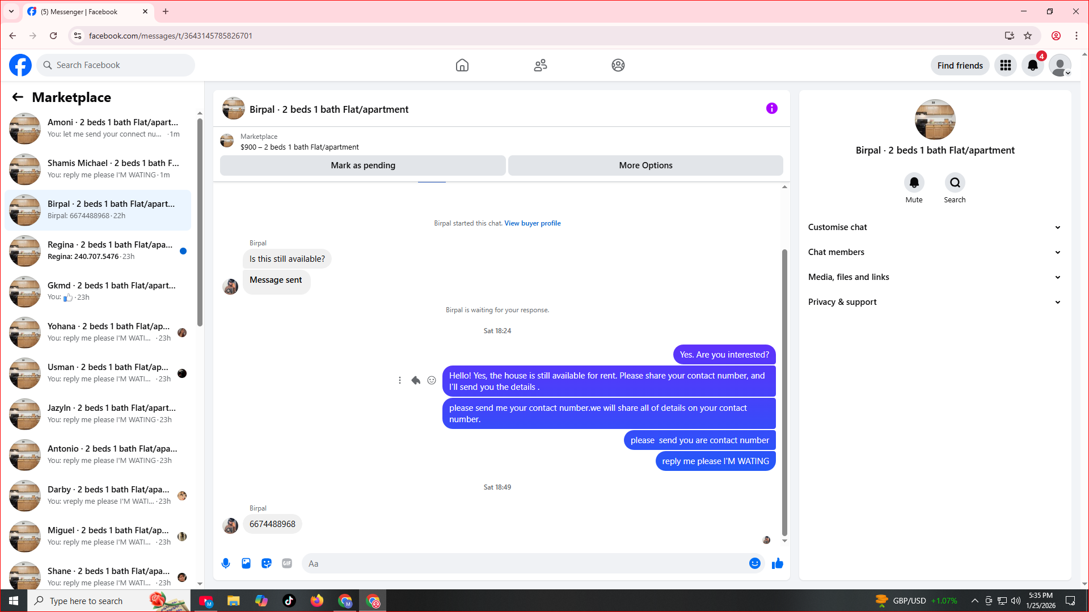Click the chat thread scrollbar
The image size is (1089, 612).
click(x=784, y=392)
